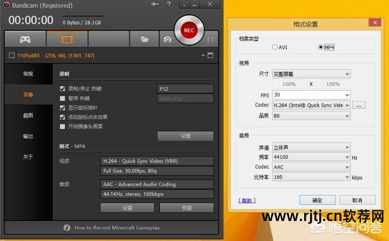Click the 设置 button under recording options
The width and height of the screenshot is (389, 241).
tap(185, 136)
